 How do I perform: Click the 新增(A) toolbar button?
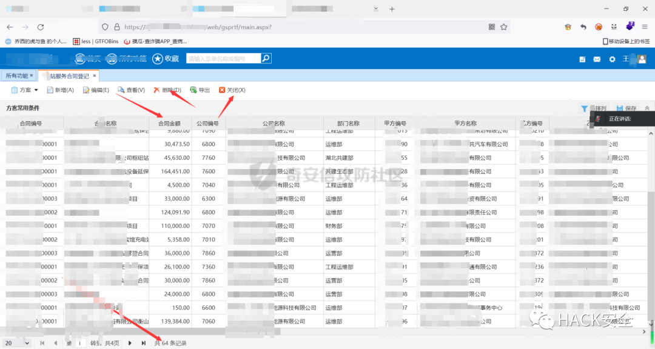[60, 90]
